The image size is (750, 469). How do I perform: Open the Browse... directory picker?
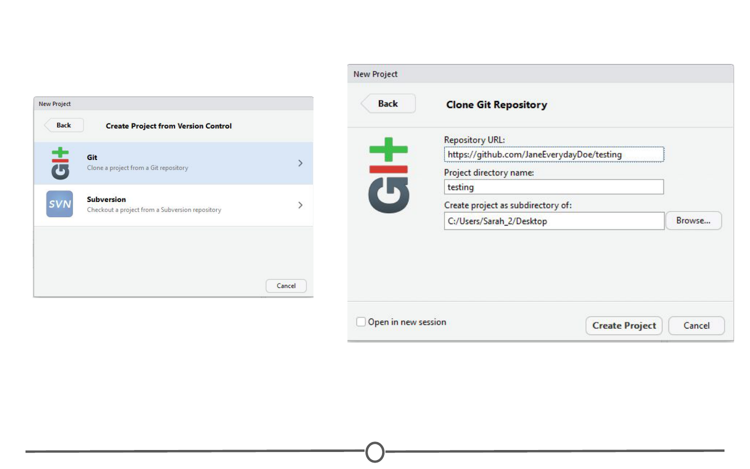tap(693, 220)
